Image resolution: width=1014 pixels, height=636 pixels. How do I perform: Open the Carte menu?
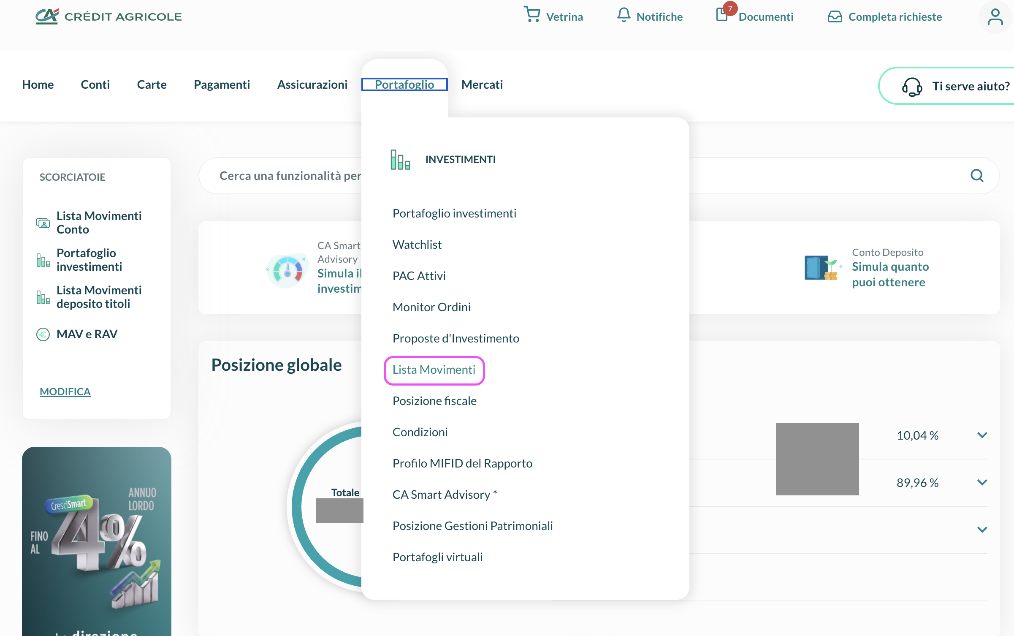[x=152, y=84]
